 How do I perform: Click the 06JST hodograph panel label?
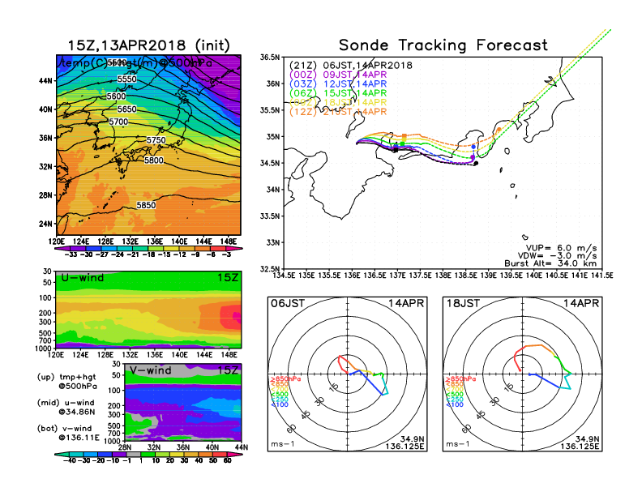[x=287, y=301]
